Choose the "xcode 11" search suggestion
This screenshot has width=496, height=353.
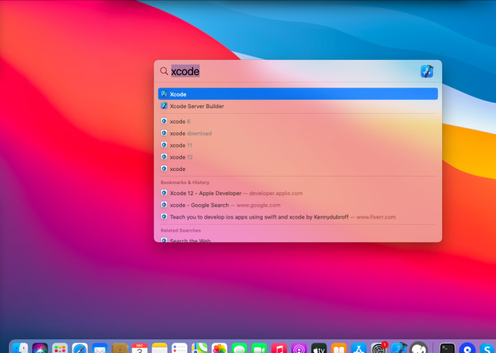point(298,145)
